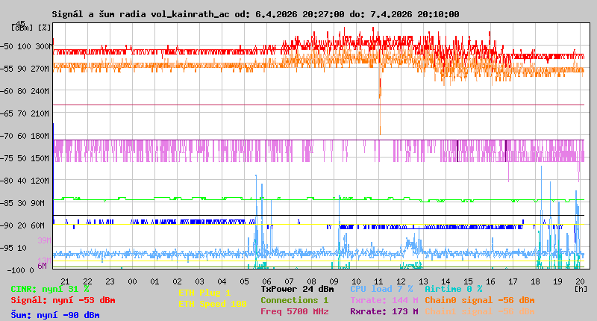The height and width of the screenshot is (321, 597).
Task: Click the purple '6M' rate marker label
Action: [42, 266]
